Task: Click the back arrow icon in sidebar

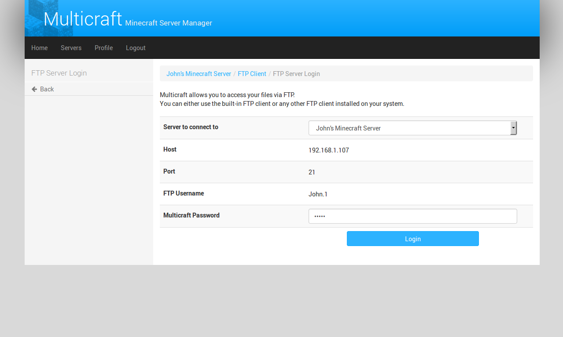Action: pyautogui.click(x=34, y=89)
